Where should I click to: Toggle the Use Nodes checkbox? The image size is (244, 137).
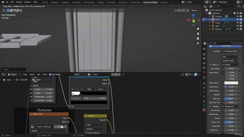[x=50, y=75]
